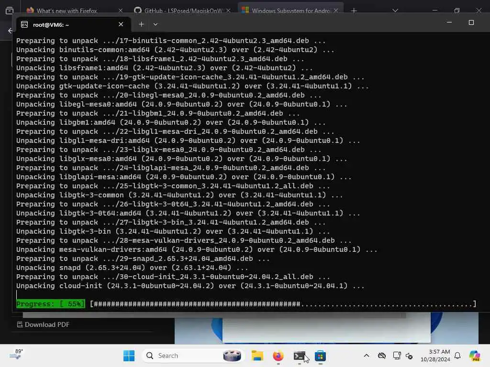The image size is (490, 367).
Task: Click 'Unpacking mesa-vulkan-drivers:amd64' line
Action: click(x=197, y=249)
